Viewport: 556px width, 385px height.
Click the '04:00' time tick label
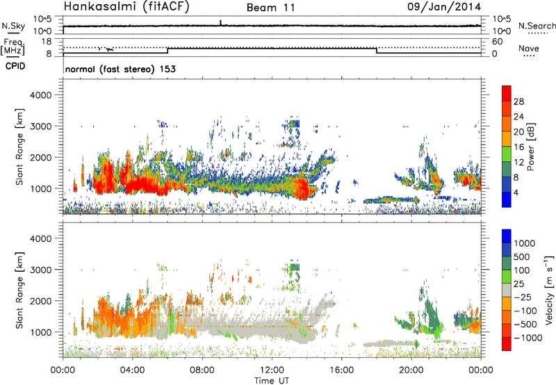pyautogui.click(x=132, y=370)
